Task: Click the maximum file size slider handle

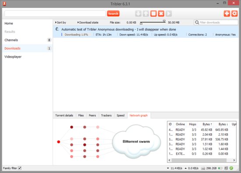Action: click(x=164, y=21)
